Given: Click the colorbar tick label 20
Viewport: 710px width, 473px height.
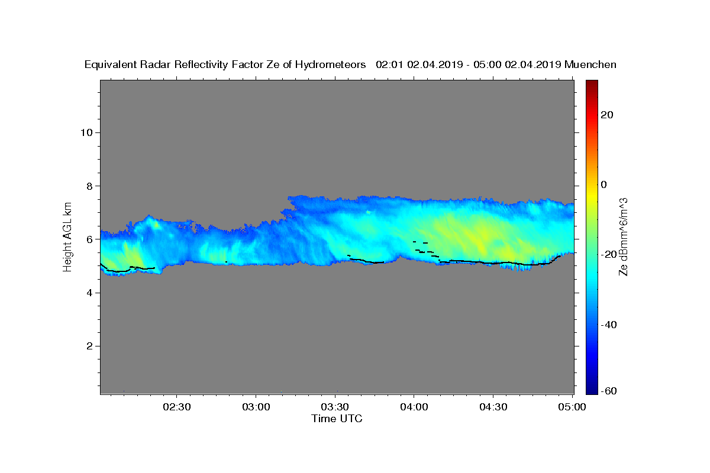Looking at the screenshot, I should [607, 115].
